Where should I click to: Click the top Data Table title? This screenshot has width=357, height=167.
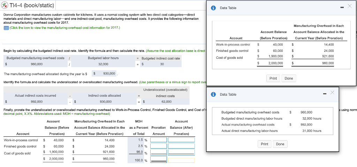(228, 8)
